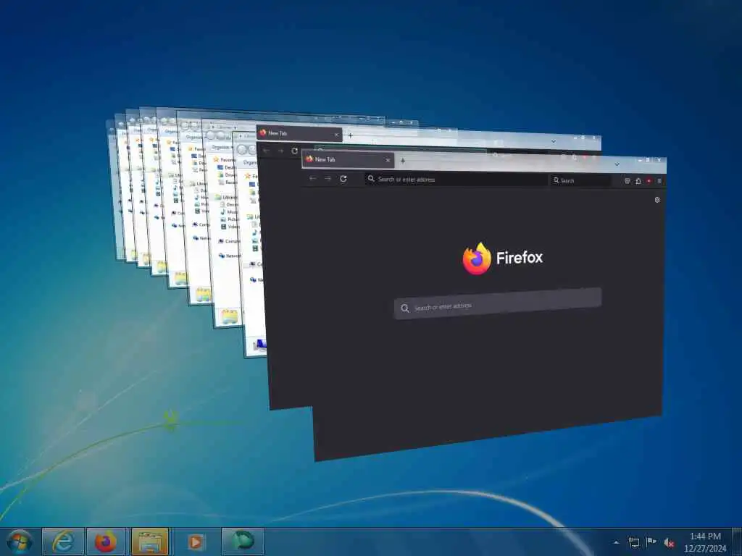Open Action Center flag icon
The height and width of the screenshot is (556, 742).
651,542
